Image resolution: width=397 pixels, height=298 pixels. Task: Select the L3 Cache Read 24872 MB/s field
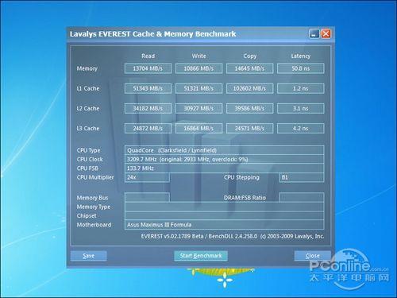(148, 128)
